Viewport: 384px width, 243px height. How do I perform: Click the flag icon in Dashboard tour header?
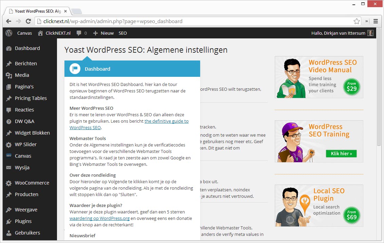point(75,69)
